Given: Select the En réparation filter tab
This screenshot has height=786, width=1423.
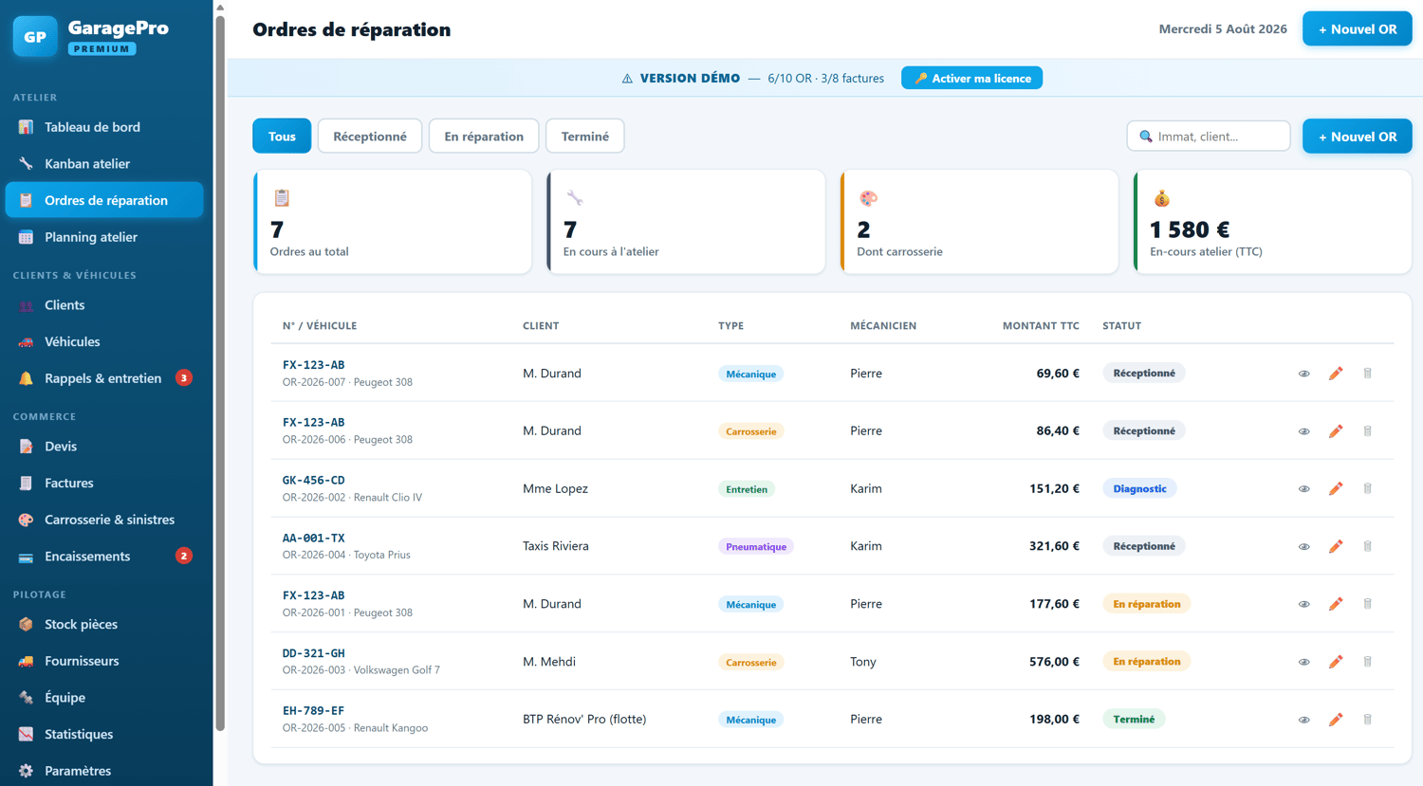Looking at the screenshot, I should point(484,137).
